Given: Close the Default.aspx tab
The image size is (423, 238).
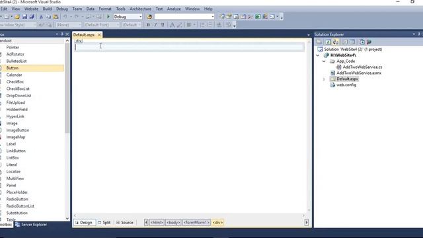Looking at the screenshot, I should (99, 35).
